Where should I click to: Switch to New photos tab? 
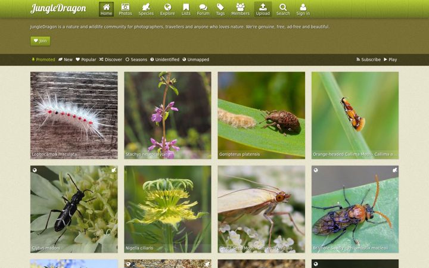(66, 60)
